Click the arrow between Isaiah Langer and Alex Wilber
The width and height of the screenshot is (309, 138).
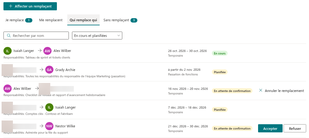coord(40,51)
